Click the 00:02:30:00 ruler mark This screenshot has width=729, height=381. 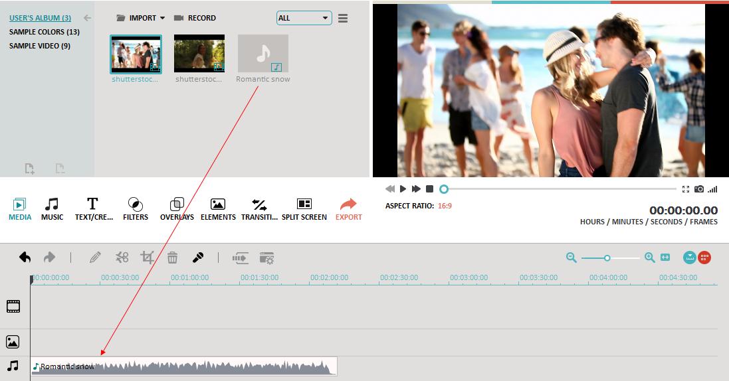click(x=399, y=277)
